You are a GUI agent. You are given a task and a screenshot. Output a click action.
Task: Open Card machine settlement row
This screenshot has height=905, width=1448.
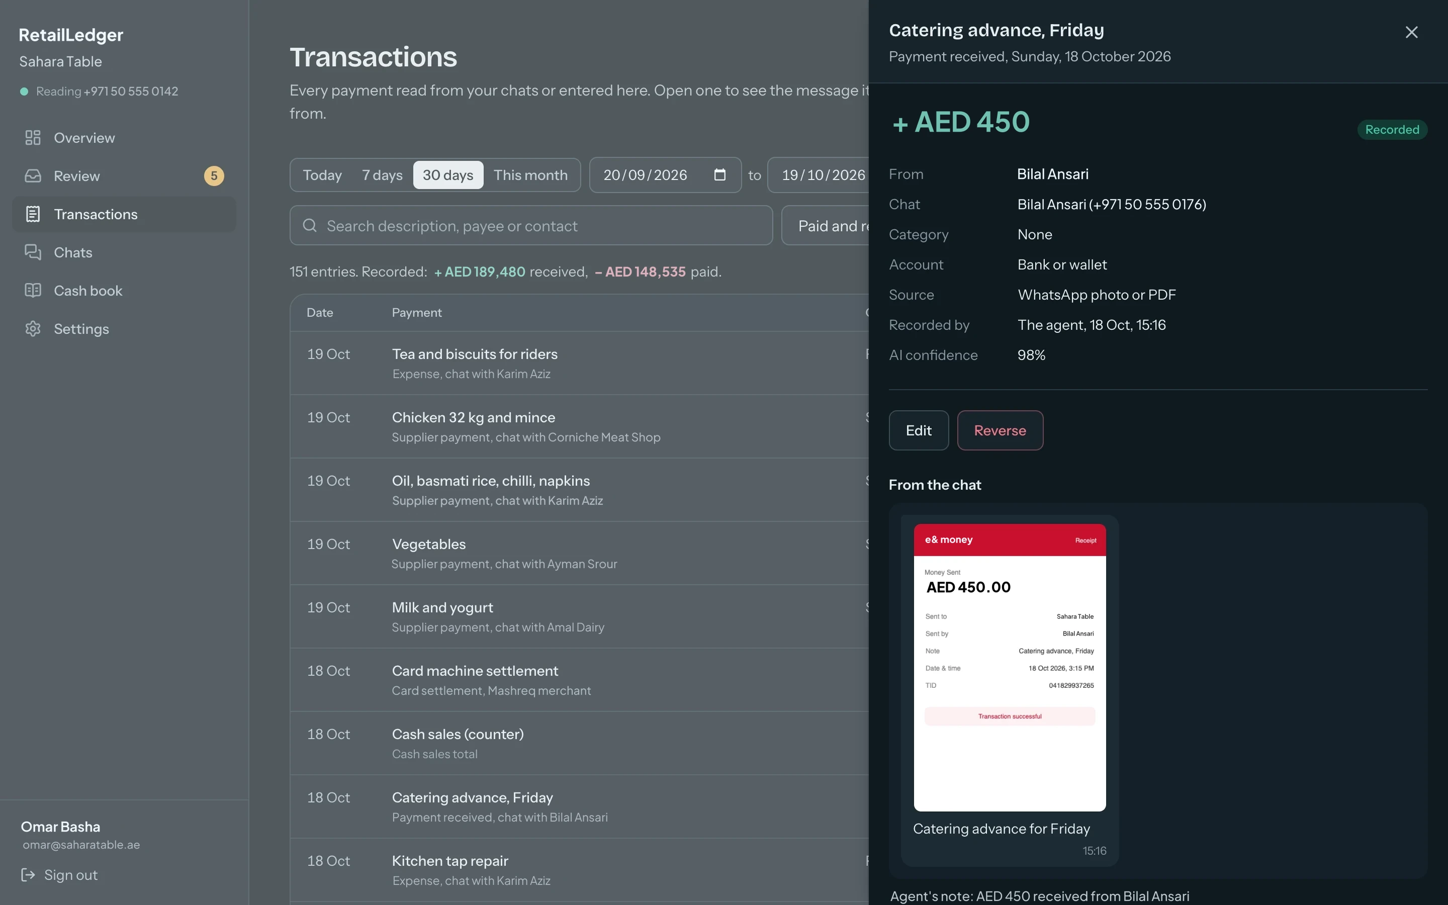[579, 680]
